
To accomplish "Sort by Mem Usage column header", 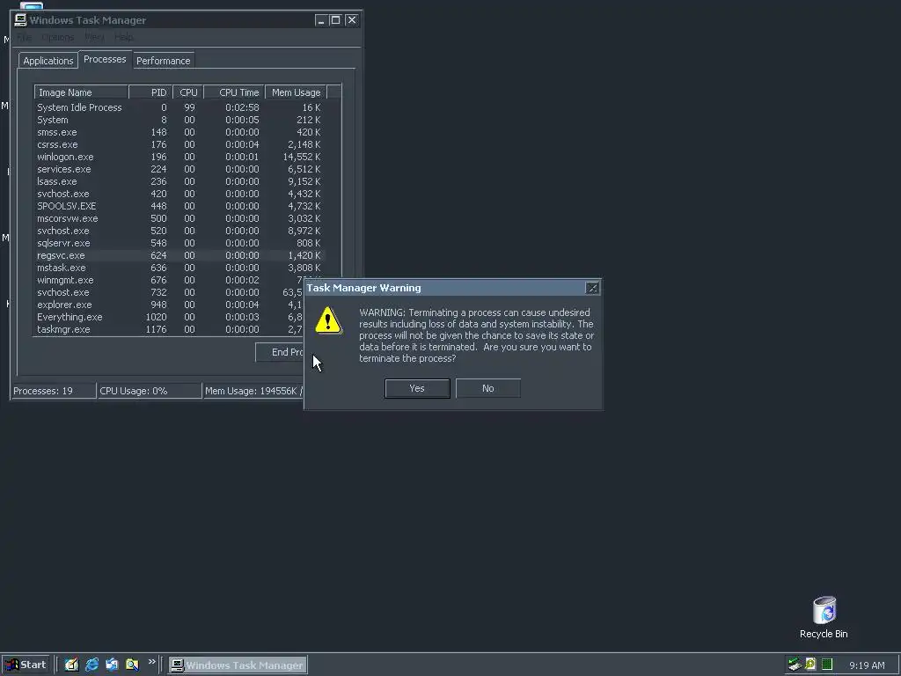I will (x=296, y=92).
